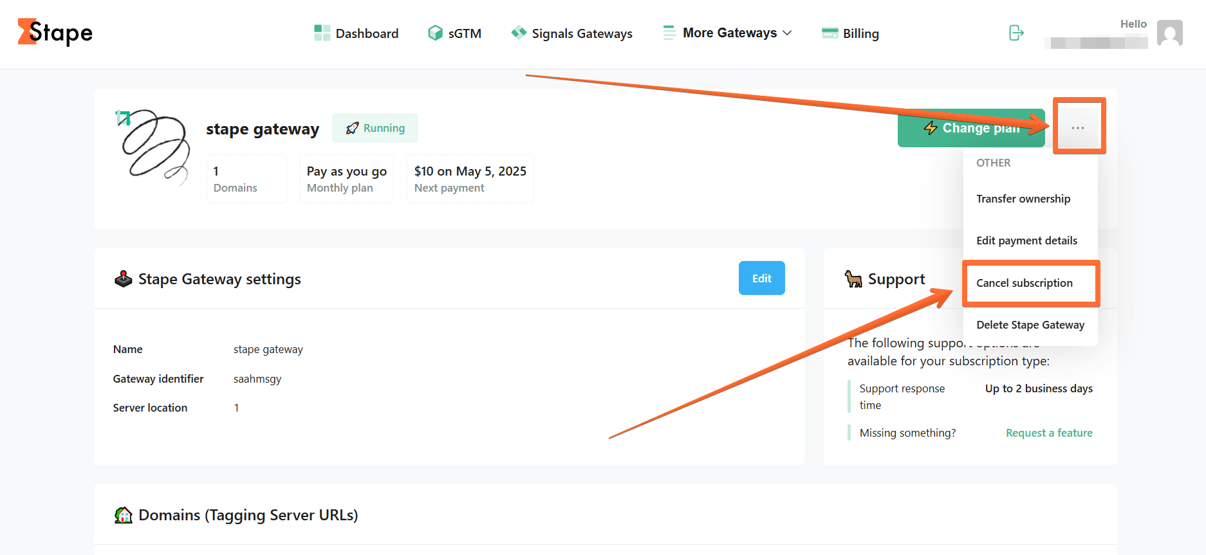Image resolution: width=1206 pixels, height=555 pixels.
Task: Click the 'Pay as you go' plan card
Action: coord(347,179)
